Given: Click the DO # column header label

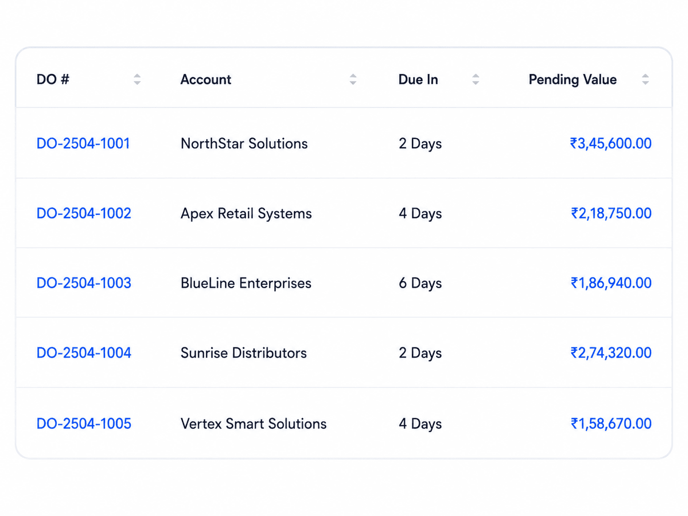Looking at the screenshot, I should [x=53, y=79].
